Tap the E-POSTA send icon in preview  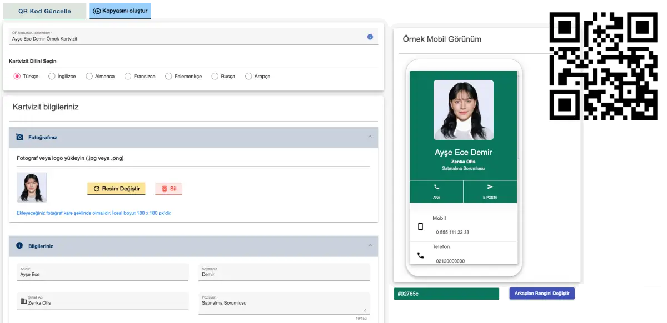(x=490, y=188)
